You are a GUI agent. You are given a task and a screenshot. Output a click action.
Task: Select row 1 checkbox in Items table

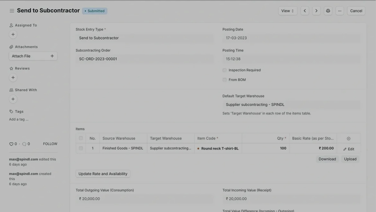pyautogui.click(x=81, y=148)
